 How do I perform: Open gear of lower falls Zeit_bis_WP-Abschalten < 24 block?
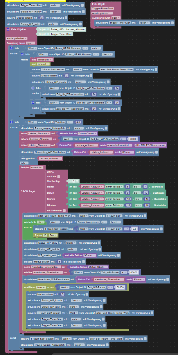[33, 103]
